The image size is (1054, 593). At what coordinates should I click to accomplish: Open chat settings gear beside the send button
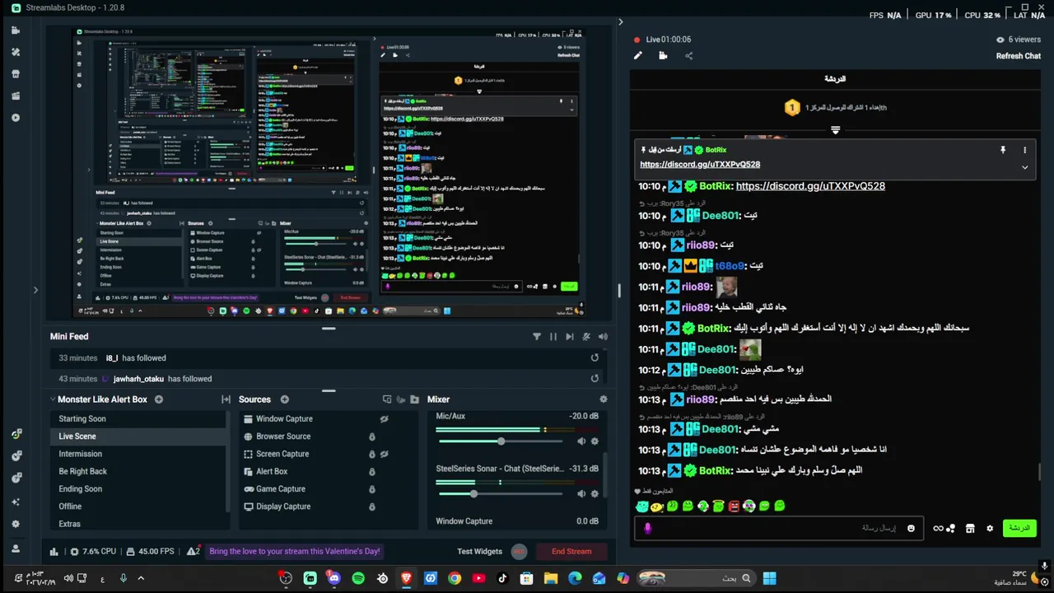tap(990, 528)
